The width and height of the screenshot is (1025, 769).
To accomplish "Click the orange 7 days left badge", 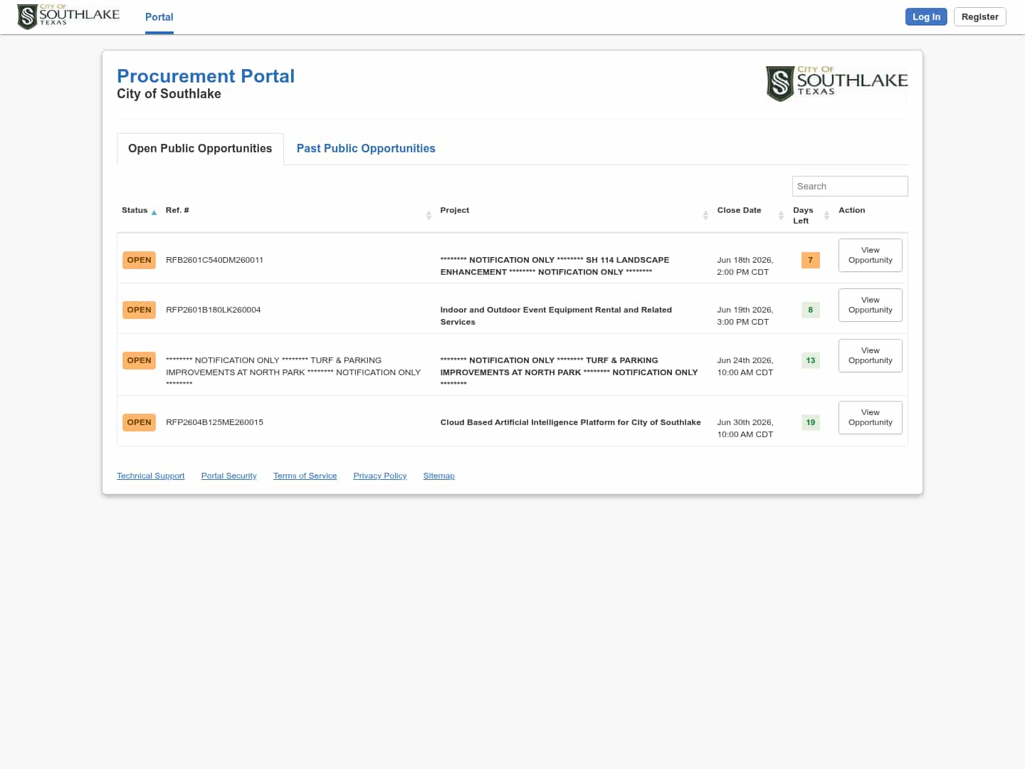I will [810, 260].
